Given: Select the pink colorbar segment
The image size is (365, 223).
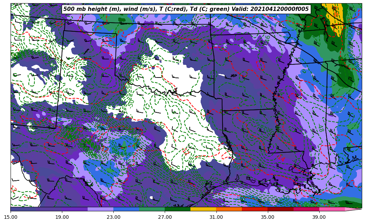Looking at the screenshot, I should point(332,209).
